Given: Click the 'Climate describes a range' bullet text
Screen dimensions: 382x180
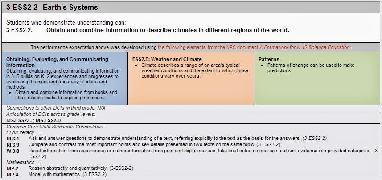Looking at the screenshot, I should (x=195, y=71).
